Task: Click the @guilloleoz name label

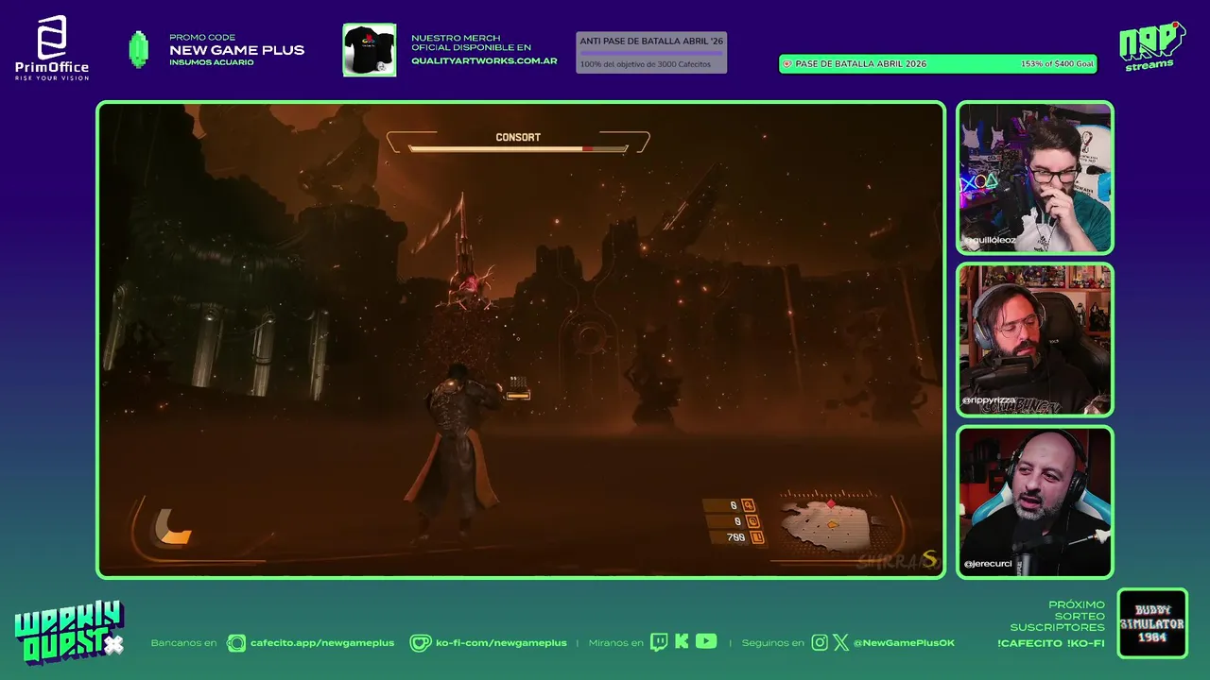Action: coord(989,241)
